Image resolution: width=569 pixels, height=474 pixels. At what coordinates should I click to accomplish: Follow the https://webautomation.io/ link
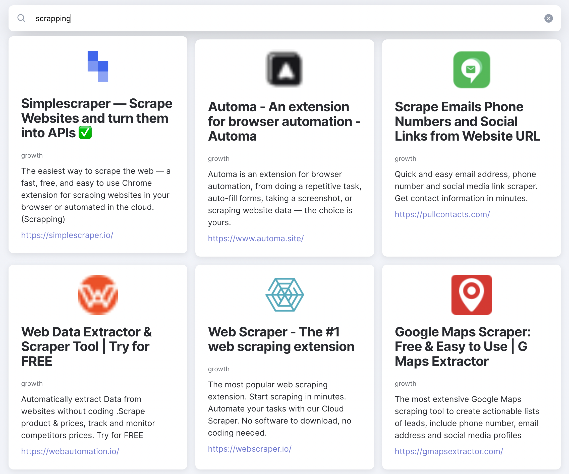[70, 451]
